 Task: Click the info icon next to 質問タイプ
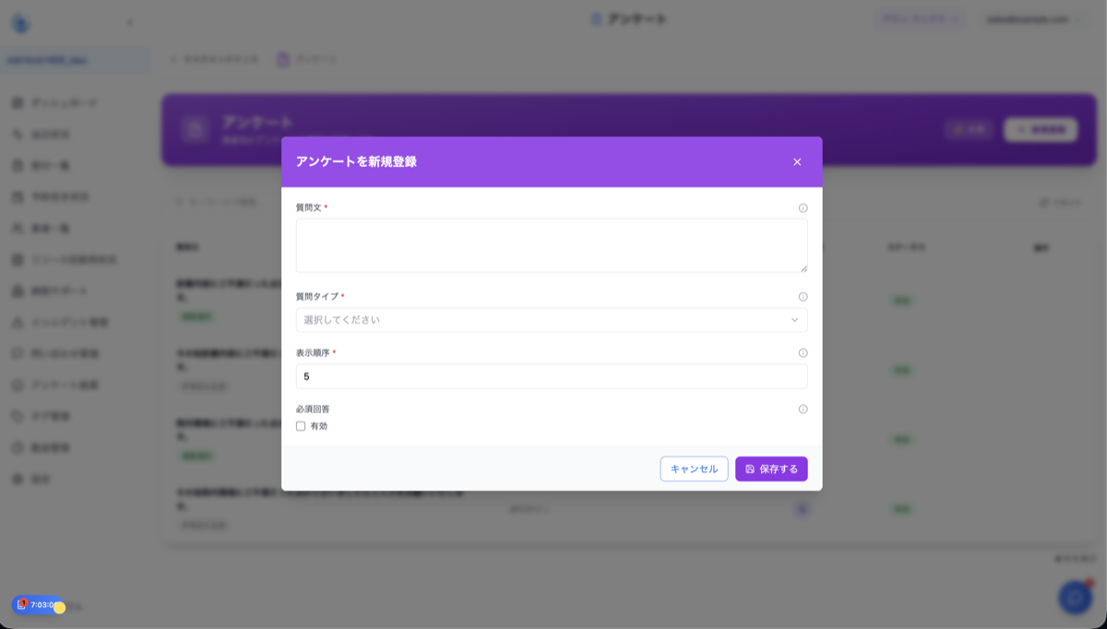pyautogui.click(x=803, y=297)
